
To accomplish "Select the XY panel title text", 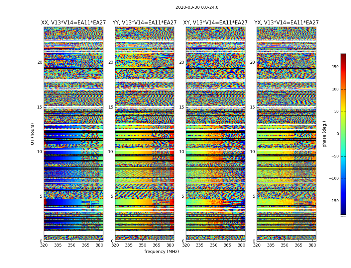I will click(215, 23).
